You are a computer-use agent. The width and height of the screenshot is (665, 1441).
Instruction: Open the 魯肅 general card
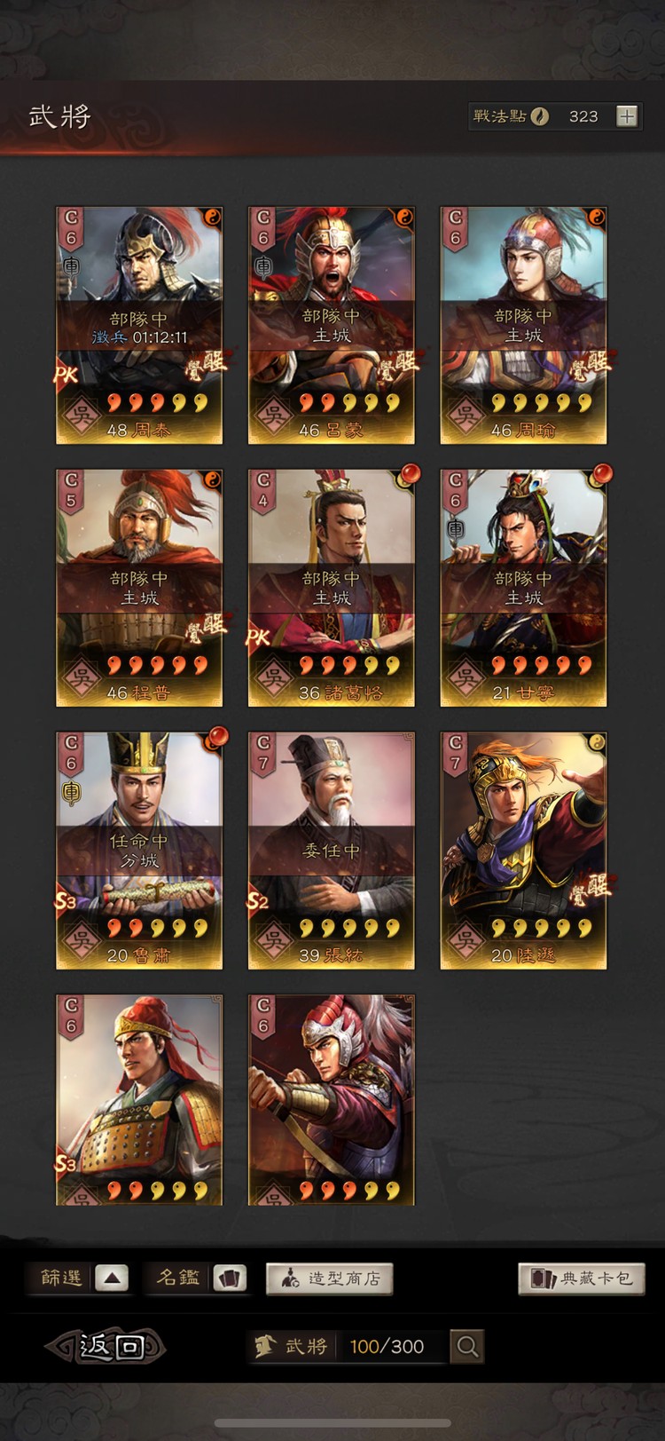(139, 851)
